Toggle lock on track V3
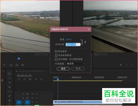This screenshot has height=106, width=138. [23, 94]
